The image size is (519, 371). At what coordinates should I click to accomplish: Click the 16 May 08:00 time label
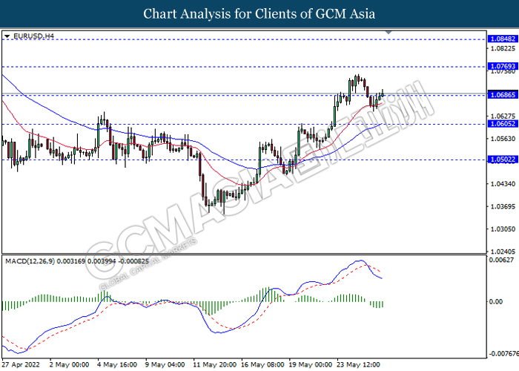click(262, 365)
